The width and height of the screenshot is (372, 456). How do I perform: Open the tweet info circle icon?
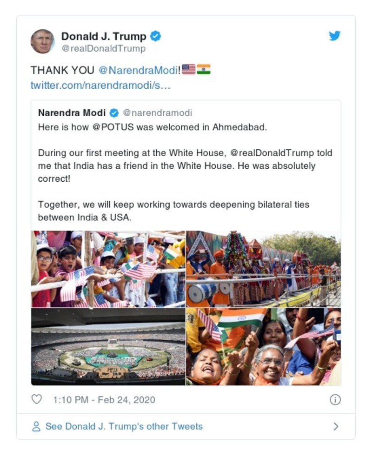pyautogui.click(x=335, y=399)
